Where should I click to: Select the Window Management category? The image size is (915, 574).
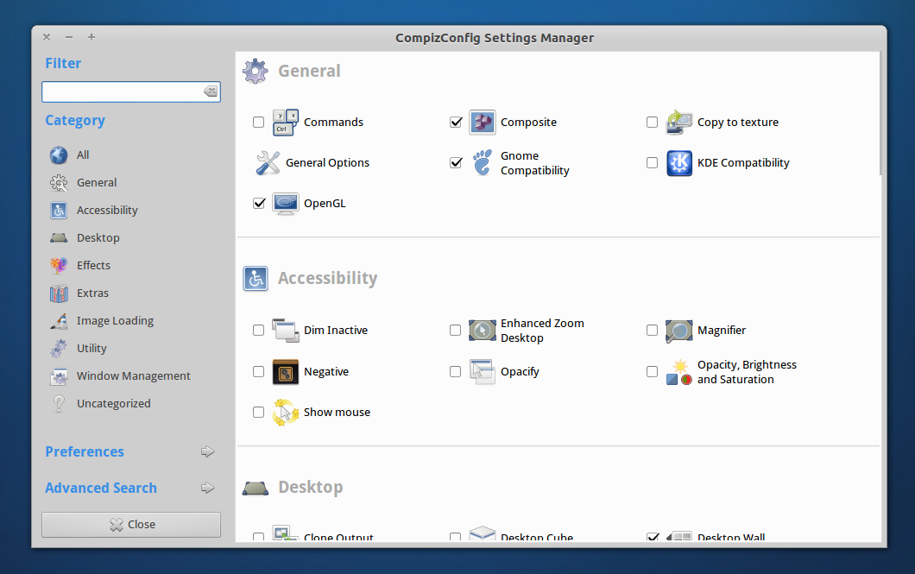pyautogui.click(x=133, y=376)
